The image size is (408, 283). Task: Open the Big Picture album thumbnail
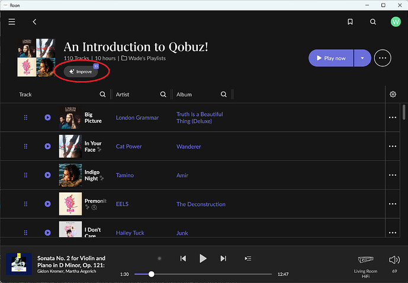pyautogui.click(x=70, y=118)
